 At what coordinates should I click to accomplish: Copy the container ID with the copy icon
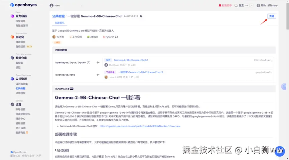[x=141, y=16]
